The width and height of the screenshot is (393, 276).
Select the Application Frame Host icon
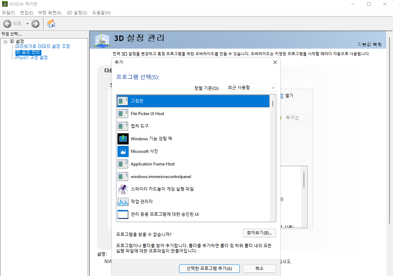[x=123, y=164]
